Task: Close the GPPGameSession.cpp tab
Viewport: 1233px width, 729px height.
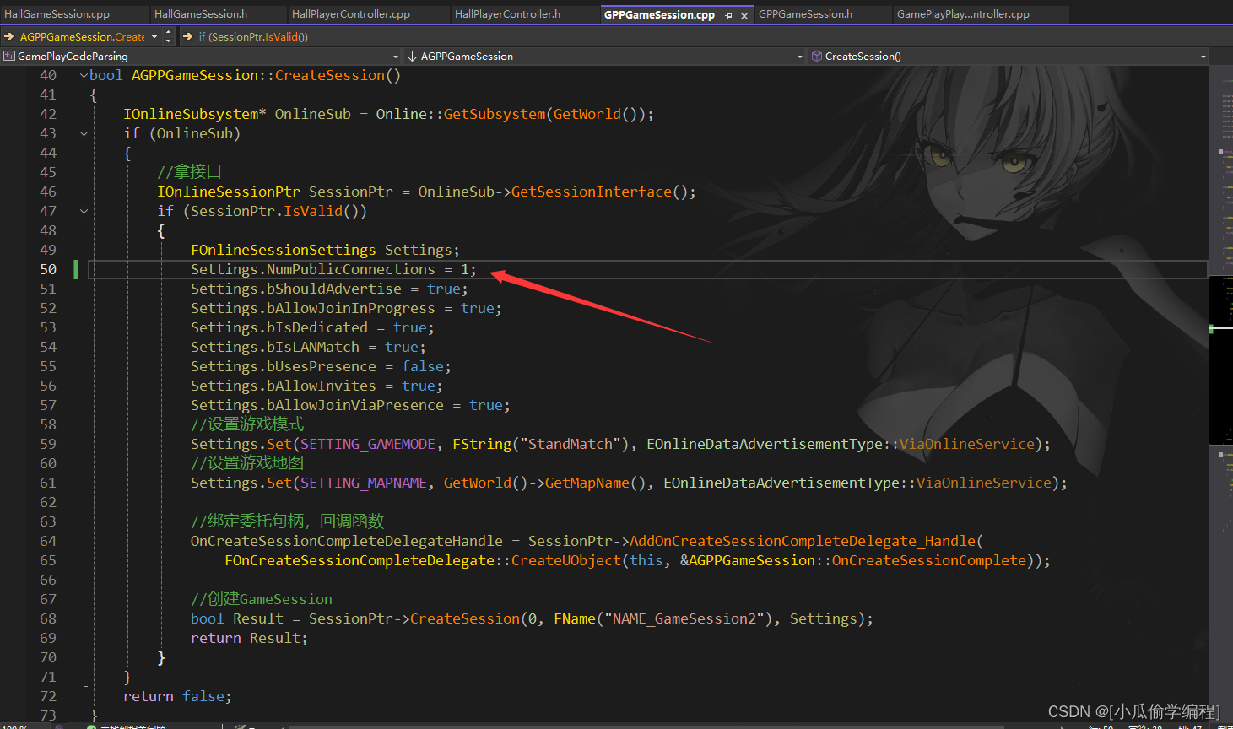Action: click(x=744, y=15)
